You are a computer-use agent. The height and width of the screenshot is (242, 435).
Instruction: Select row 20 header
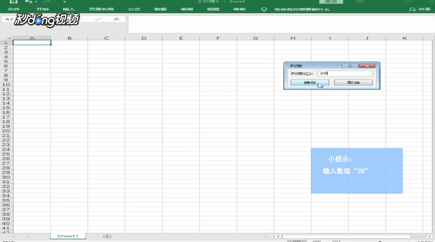point(6,131)
